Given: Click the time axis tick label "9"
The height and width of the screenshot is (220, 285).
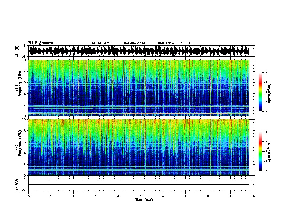Looking at the screenshot, I should (x=230, y=196).
